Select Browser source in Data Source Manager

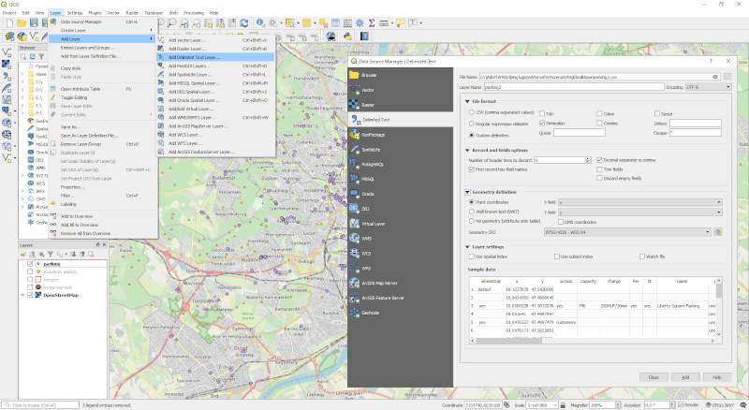401,75
